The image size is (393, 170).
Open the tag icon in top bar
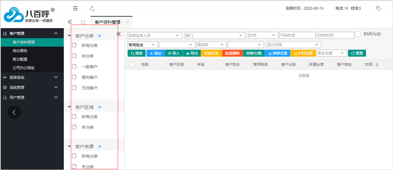point(378,8)
